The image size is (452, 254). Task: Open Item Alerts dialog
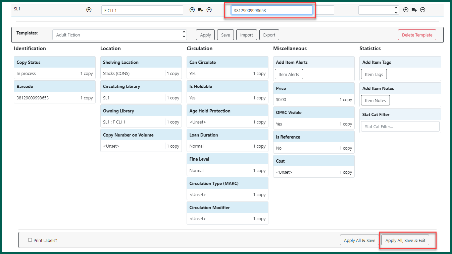coord(289,74)
